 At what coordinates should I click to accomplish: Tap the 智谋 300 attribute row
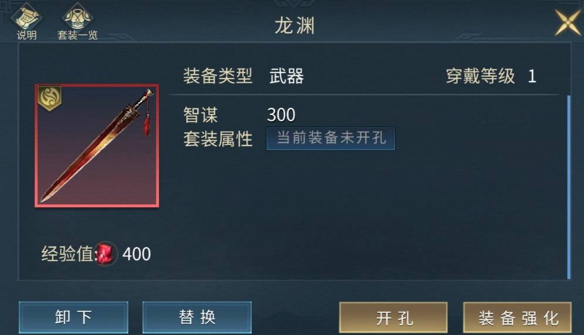point(239,115)
